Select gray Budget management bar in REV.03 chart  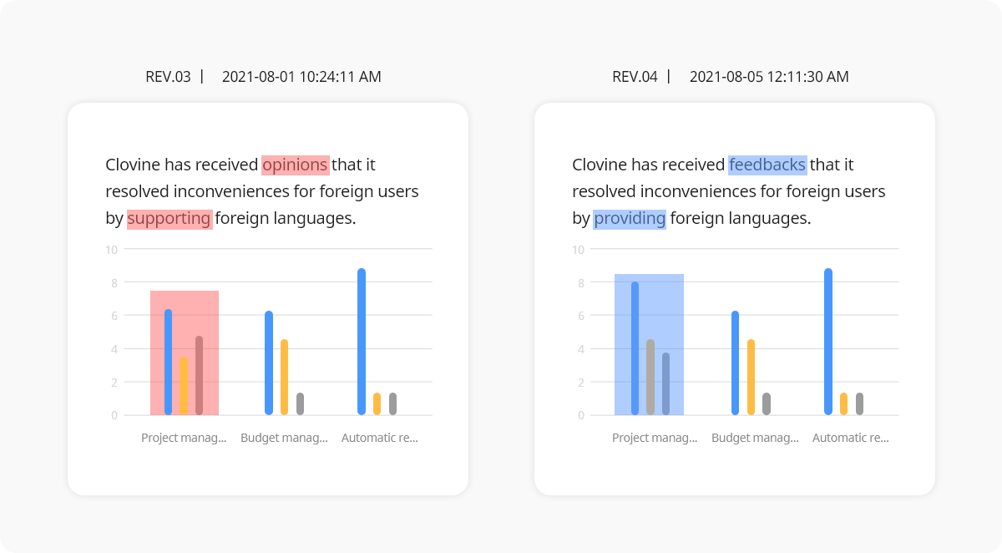(x=300, y=403)
